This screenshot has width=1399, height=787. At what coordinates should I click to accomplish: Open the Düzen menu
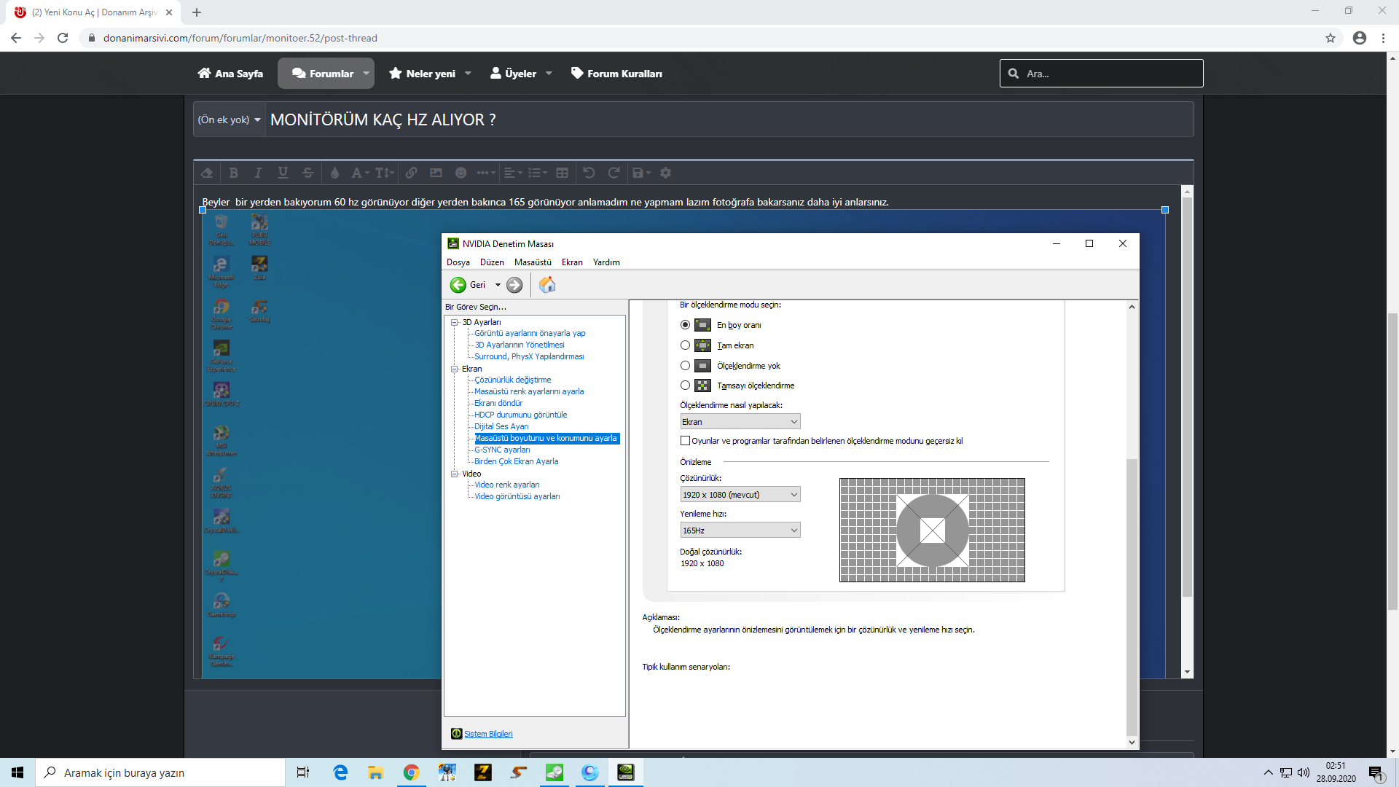pyautogui.click(x=492, y=262)
